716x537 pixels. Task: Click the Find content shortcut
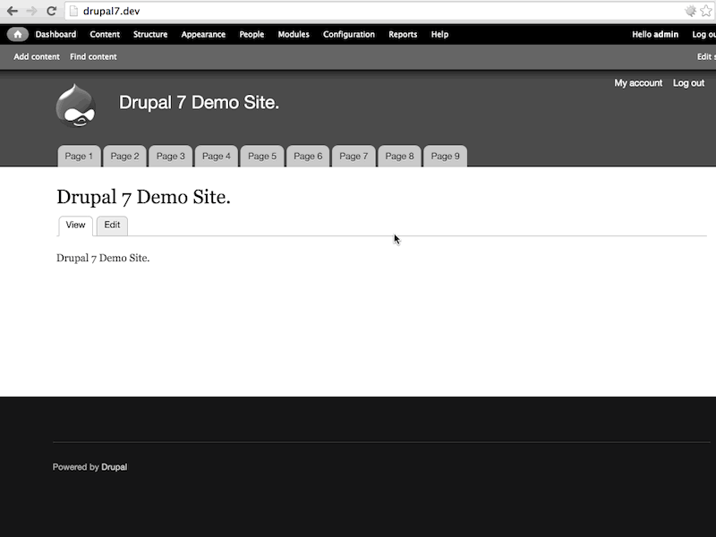click(93, 55)
